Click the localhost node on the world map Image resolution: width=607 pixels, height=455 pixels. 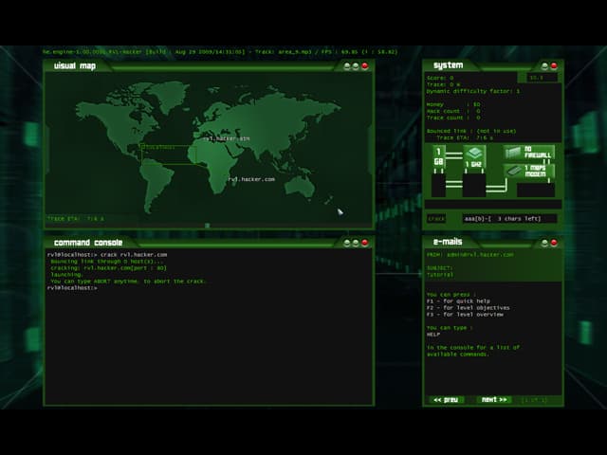pyautogui.click(x=159, y=148)
